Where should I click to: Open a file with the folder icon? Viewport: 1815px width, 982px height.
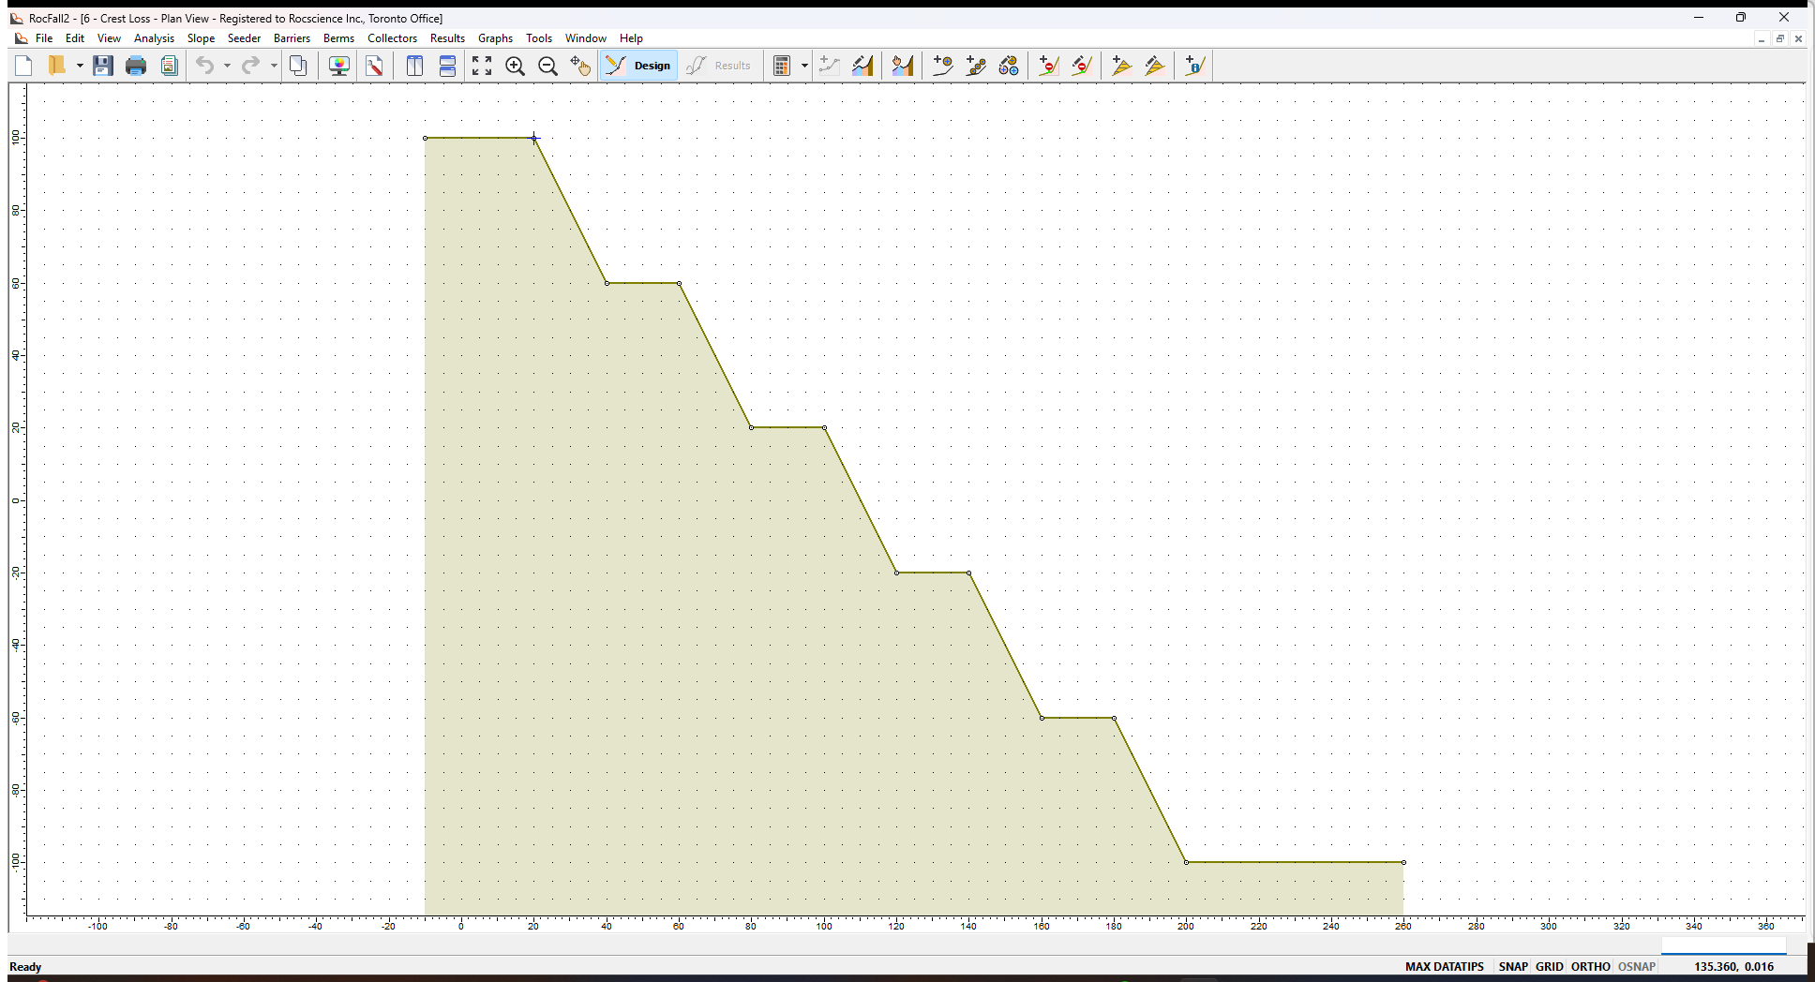[x=58, y=66]
